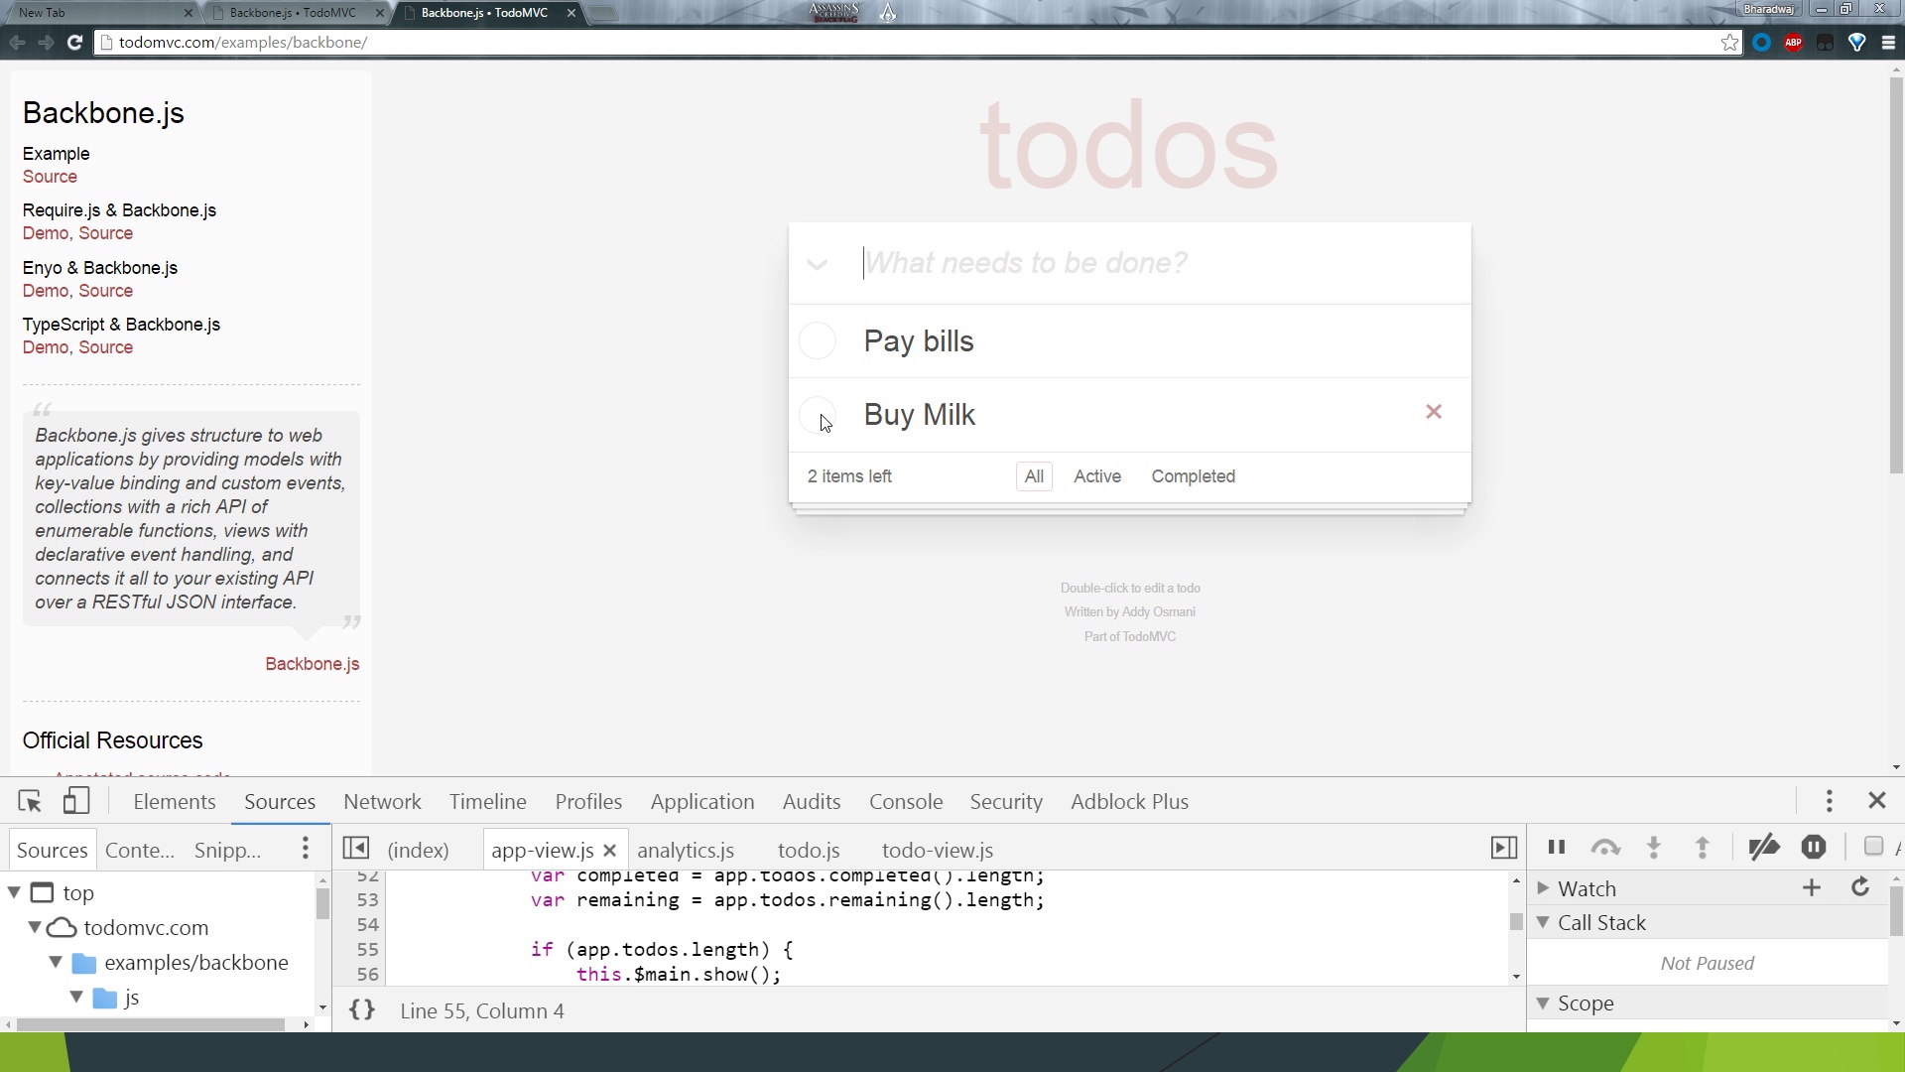Collapse the examples/backbone folder
This screenshot has height=1072, width=1905.
coord(56,962)
